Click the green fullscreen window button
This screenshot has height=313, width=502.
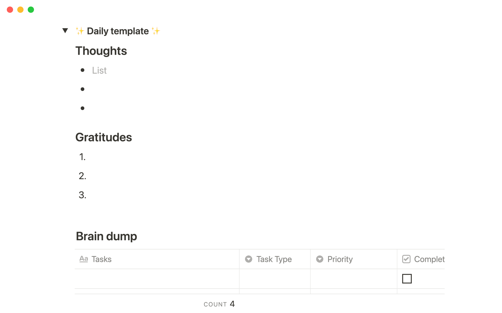[31, 10]
